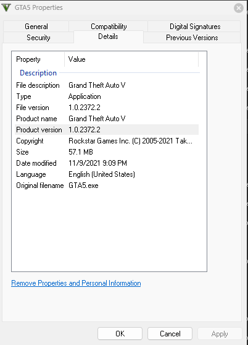Open the Previous Versions tab
The image size is (248, 345).
192,37
